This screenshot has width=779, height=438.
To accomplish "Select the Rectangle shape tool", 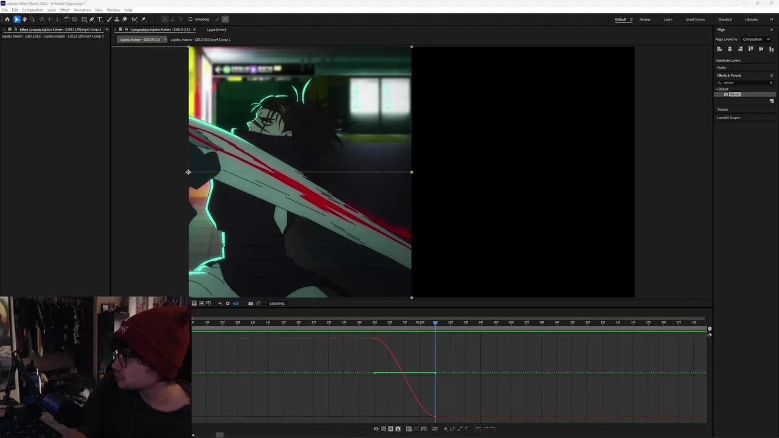I will (x=84, y=19).
